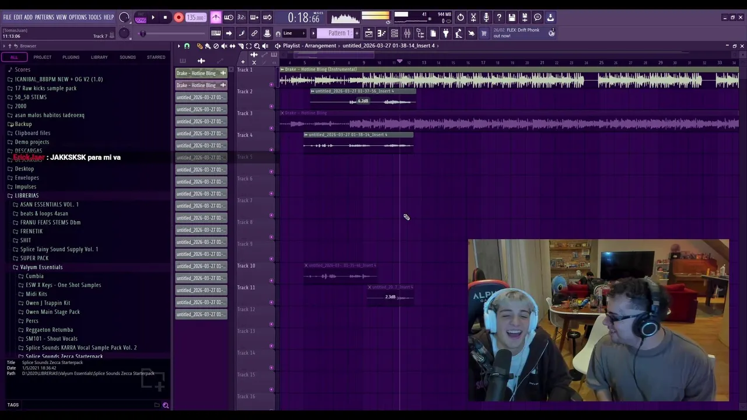
Task: Select the Draw (pencil) tool in the playlist
Action: (200, 46)
